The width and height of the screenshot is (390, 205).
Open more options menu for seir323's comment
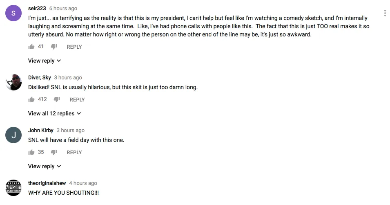tap(385, 13)
